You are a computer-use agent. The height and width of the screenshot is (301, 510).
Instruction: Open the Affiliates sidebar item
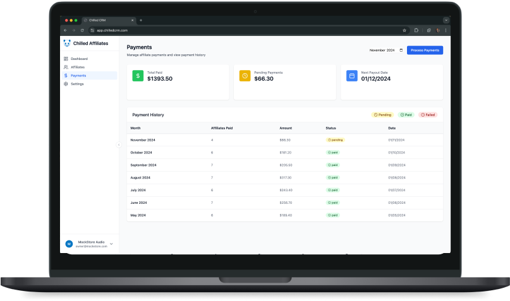[77, 67]
